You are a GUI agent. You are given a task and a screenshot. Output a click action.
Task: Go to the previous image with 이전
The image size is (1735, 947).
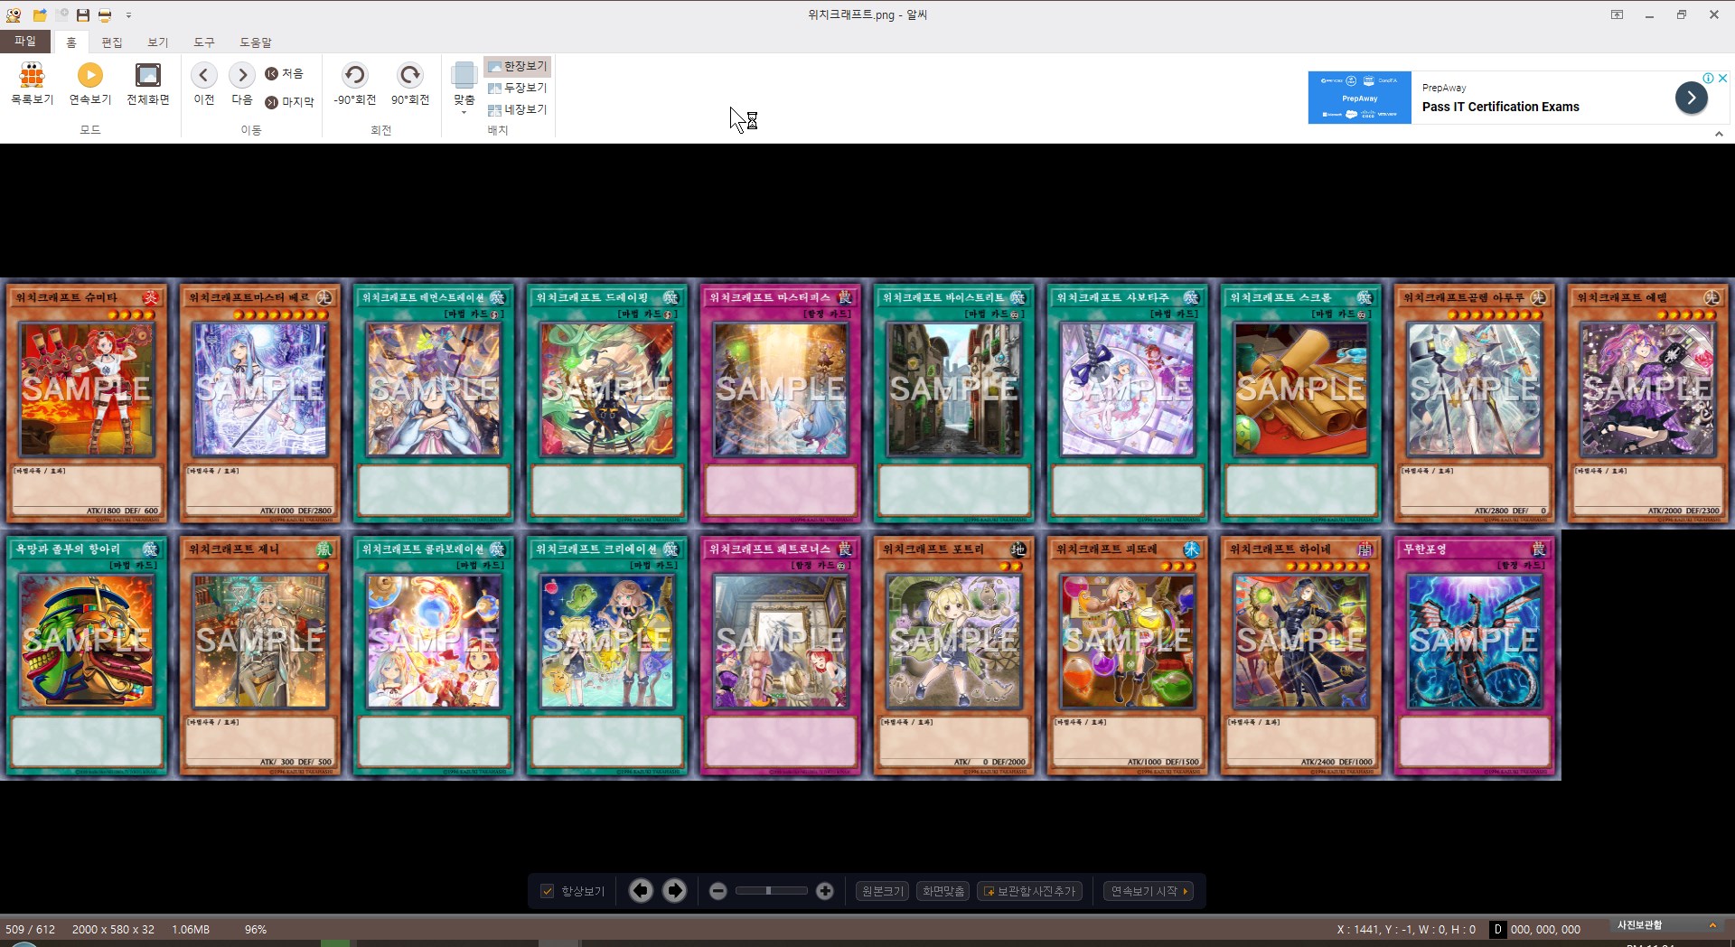[x=204, y=84]
